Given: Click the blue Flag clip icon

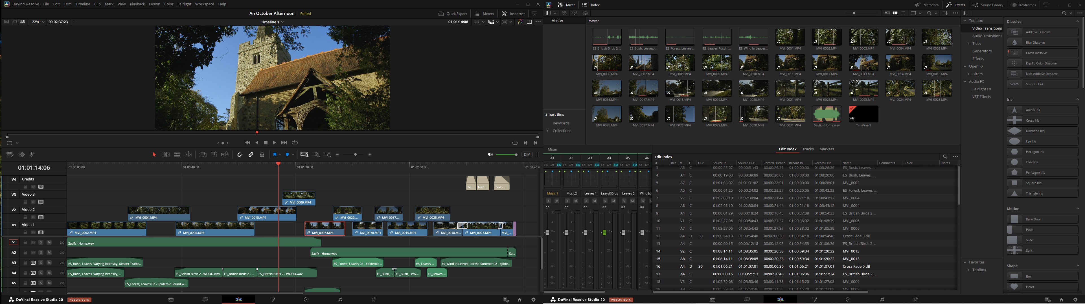Looking at the screenshot, I should (x=275, y=155).
